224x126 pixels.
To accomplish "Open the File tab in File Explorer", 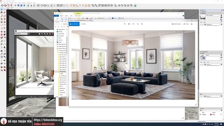I will tap(56, 16).
